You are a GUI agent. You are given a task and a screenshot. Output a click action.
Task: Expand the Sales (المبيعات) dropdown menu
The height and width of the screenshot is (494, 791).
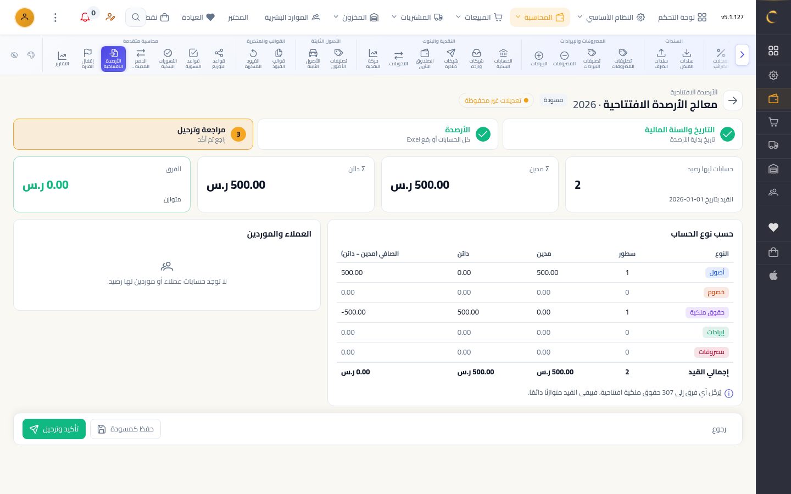[x=479, y=18]
